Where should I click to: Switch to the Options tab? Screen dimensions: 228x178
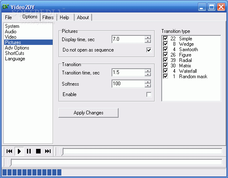(30, 17)
